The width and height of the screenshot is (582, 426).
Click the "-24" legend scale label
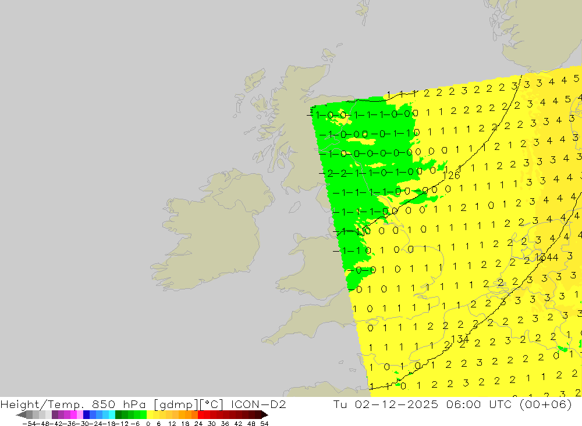pyautogui.click(x=97, y=424)
